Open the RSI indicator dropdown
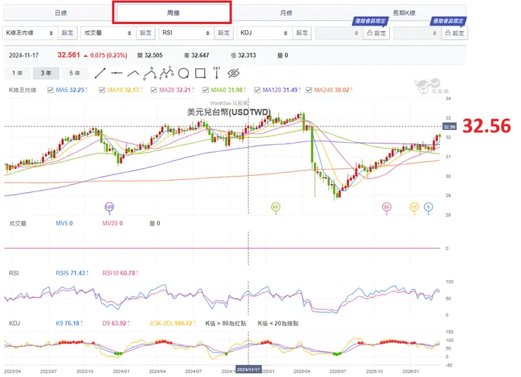 [x=187, y=33]
